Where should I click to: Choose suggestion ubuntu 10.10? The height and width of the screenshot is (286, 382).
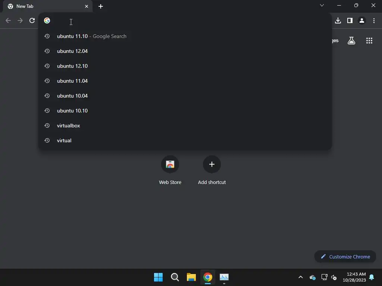click(x=185, y=111)
